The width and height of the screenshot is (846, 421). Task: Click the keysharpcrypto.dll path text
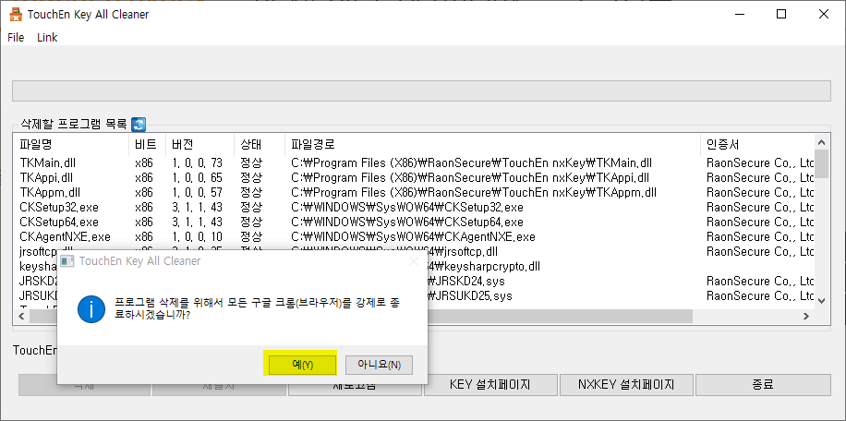(484, 266)
